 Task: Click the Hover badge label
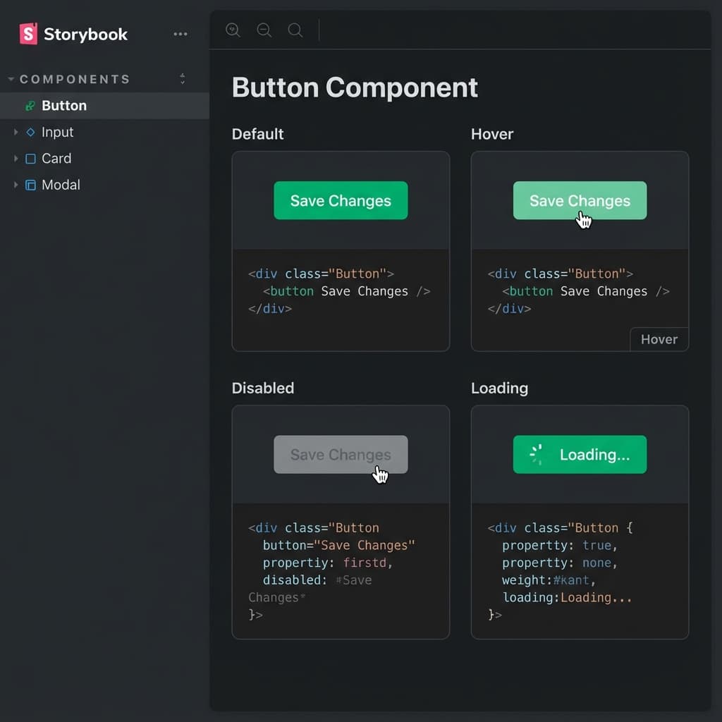tap(659, 339)
